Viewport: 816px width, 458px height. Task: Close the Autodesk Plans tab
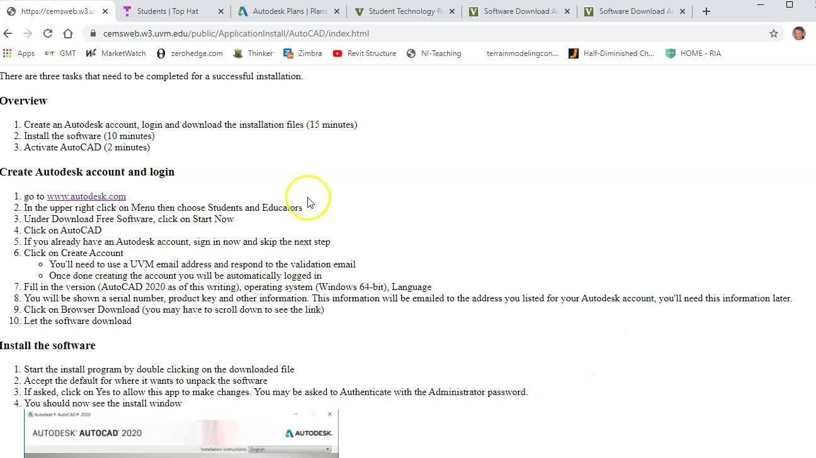click(x=336, y=11)
